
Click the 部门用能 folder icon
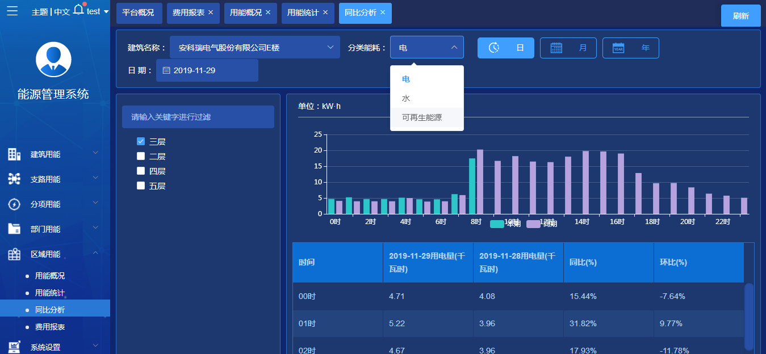(x=14, y=229)
